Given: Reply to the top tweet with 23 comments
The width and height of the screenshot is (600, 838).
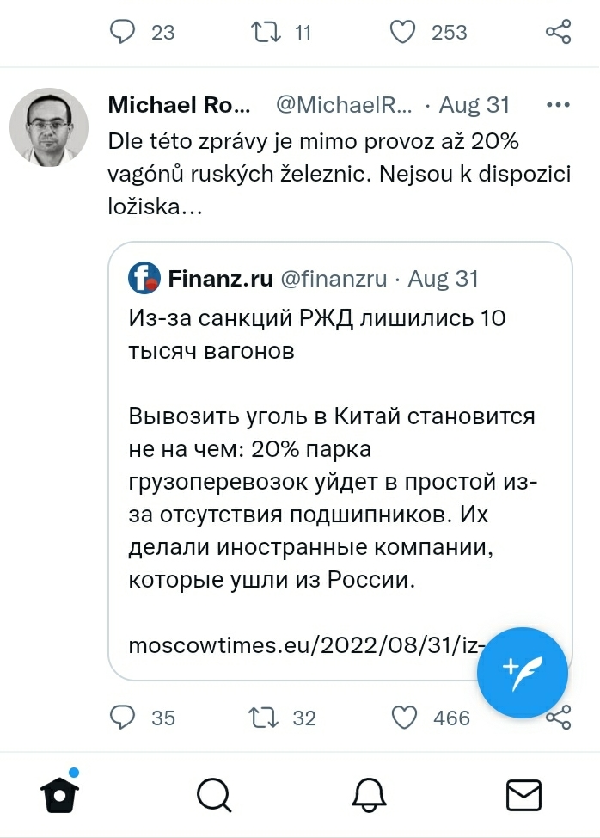Looking at the screenshot, I should [124, 33].
